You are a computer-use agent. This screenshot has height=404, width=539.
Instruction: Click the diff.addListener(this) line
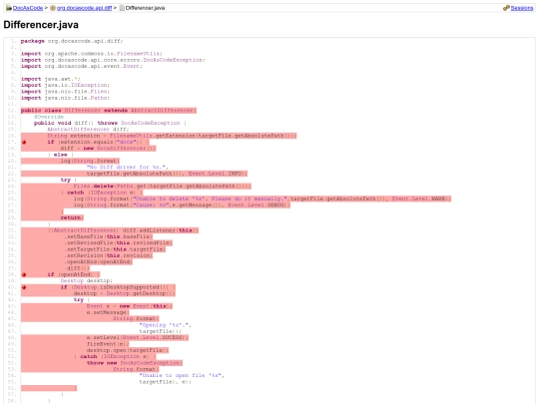point(123,230)
